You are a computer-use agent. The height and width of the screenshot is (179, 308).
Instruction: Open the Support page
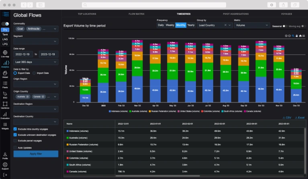[x=5, y=166]
